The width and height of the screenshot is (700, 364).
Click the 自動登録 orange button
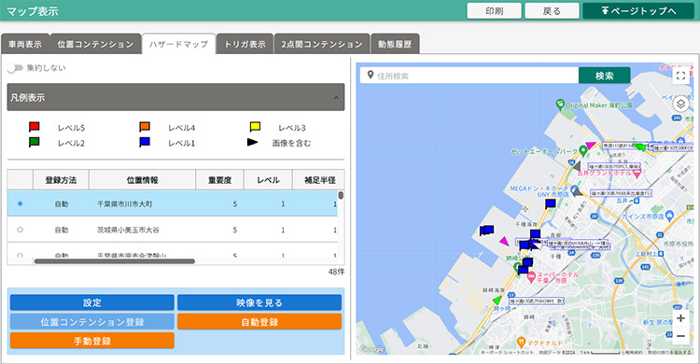pyautogui.click(x=259, y=322)
